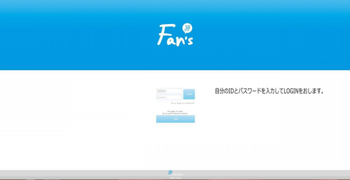
Task: Open the 'Did you forget your ID/Password?' link
Action: [183, 103]
